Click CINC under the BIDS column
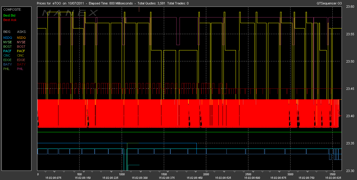Viewport: 357px width, 180px height. (7, 55)
